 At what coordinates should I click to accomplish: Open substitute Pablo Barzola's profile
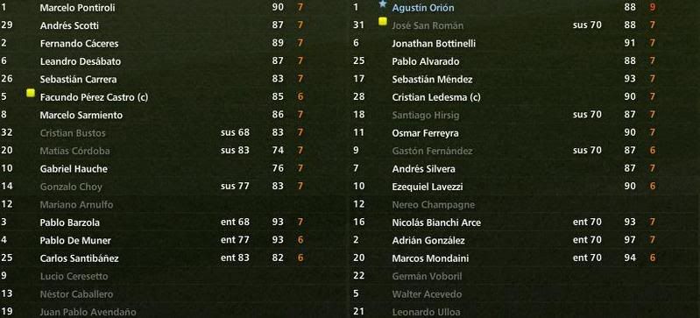coord(69,223)
